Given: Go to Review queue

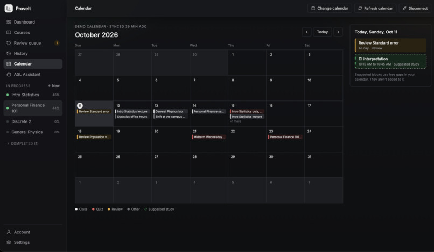Looking at the screenshot, I should [33, 43].
